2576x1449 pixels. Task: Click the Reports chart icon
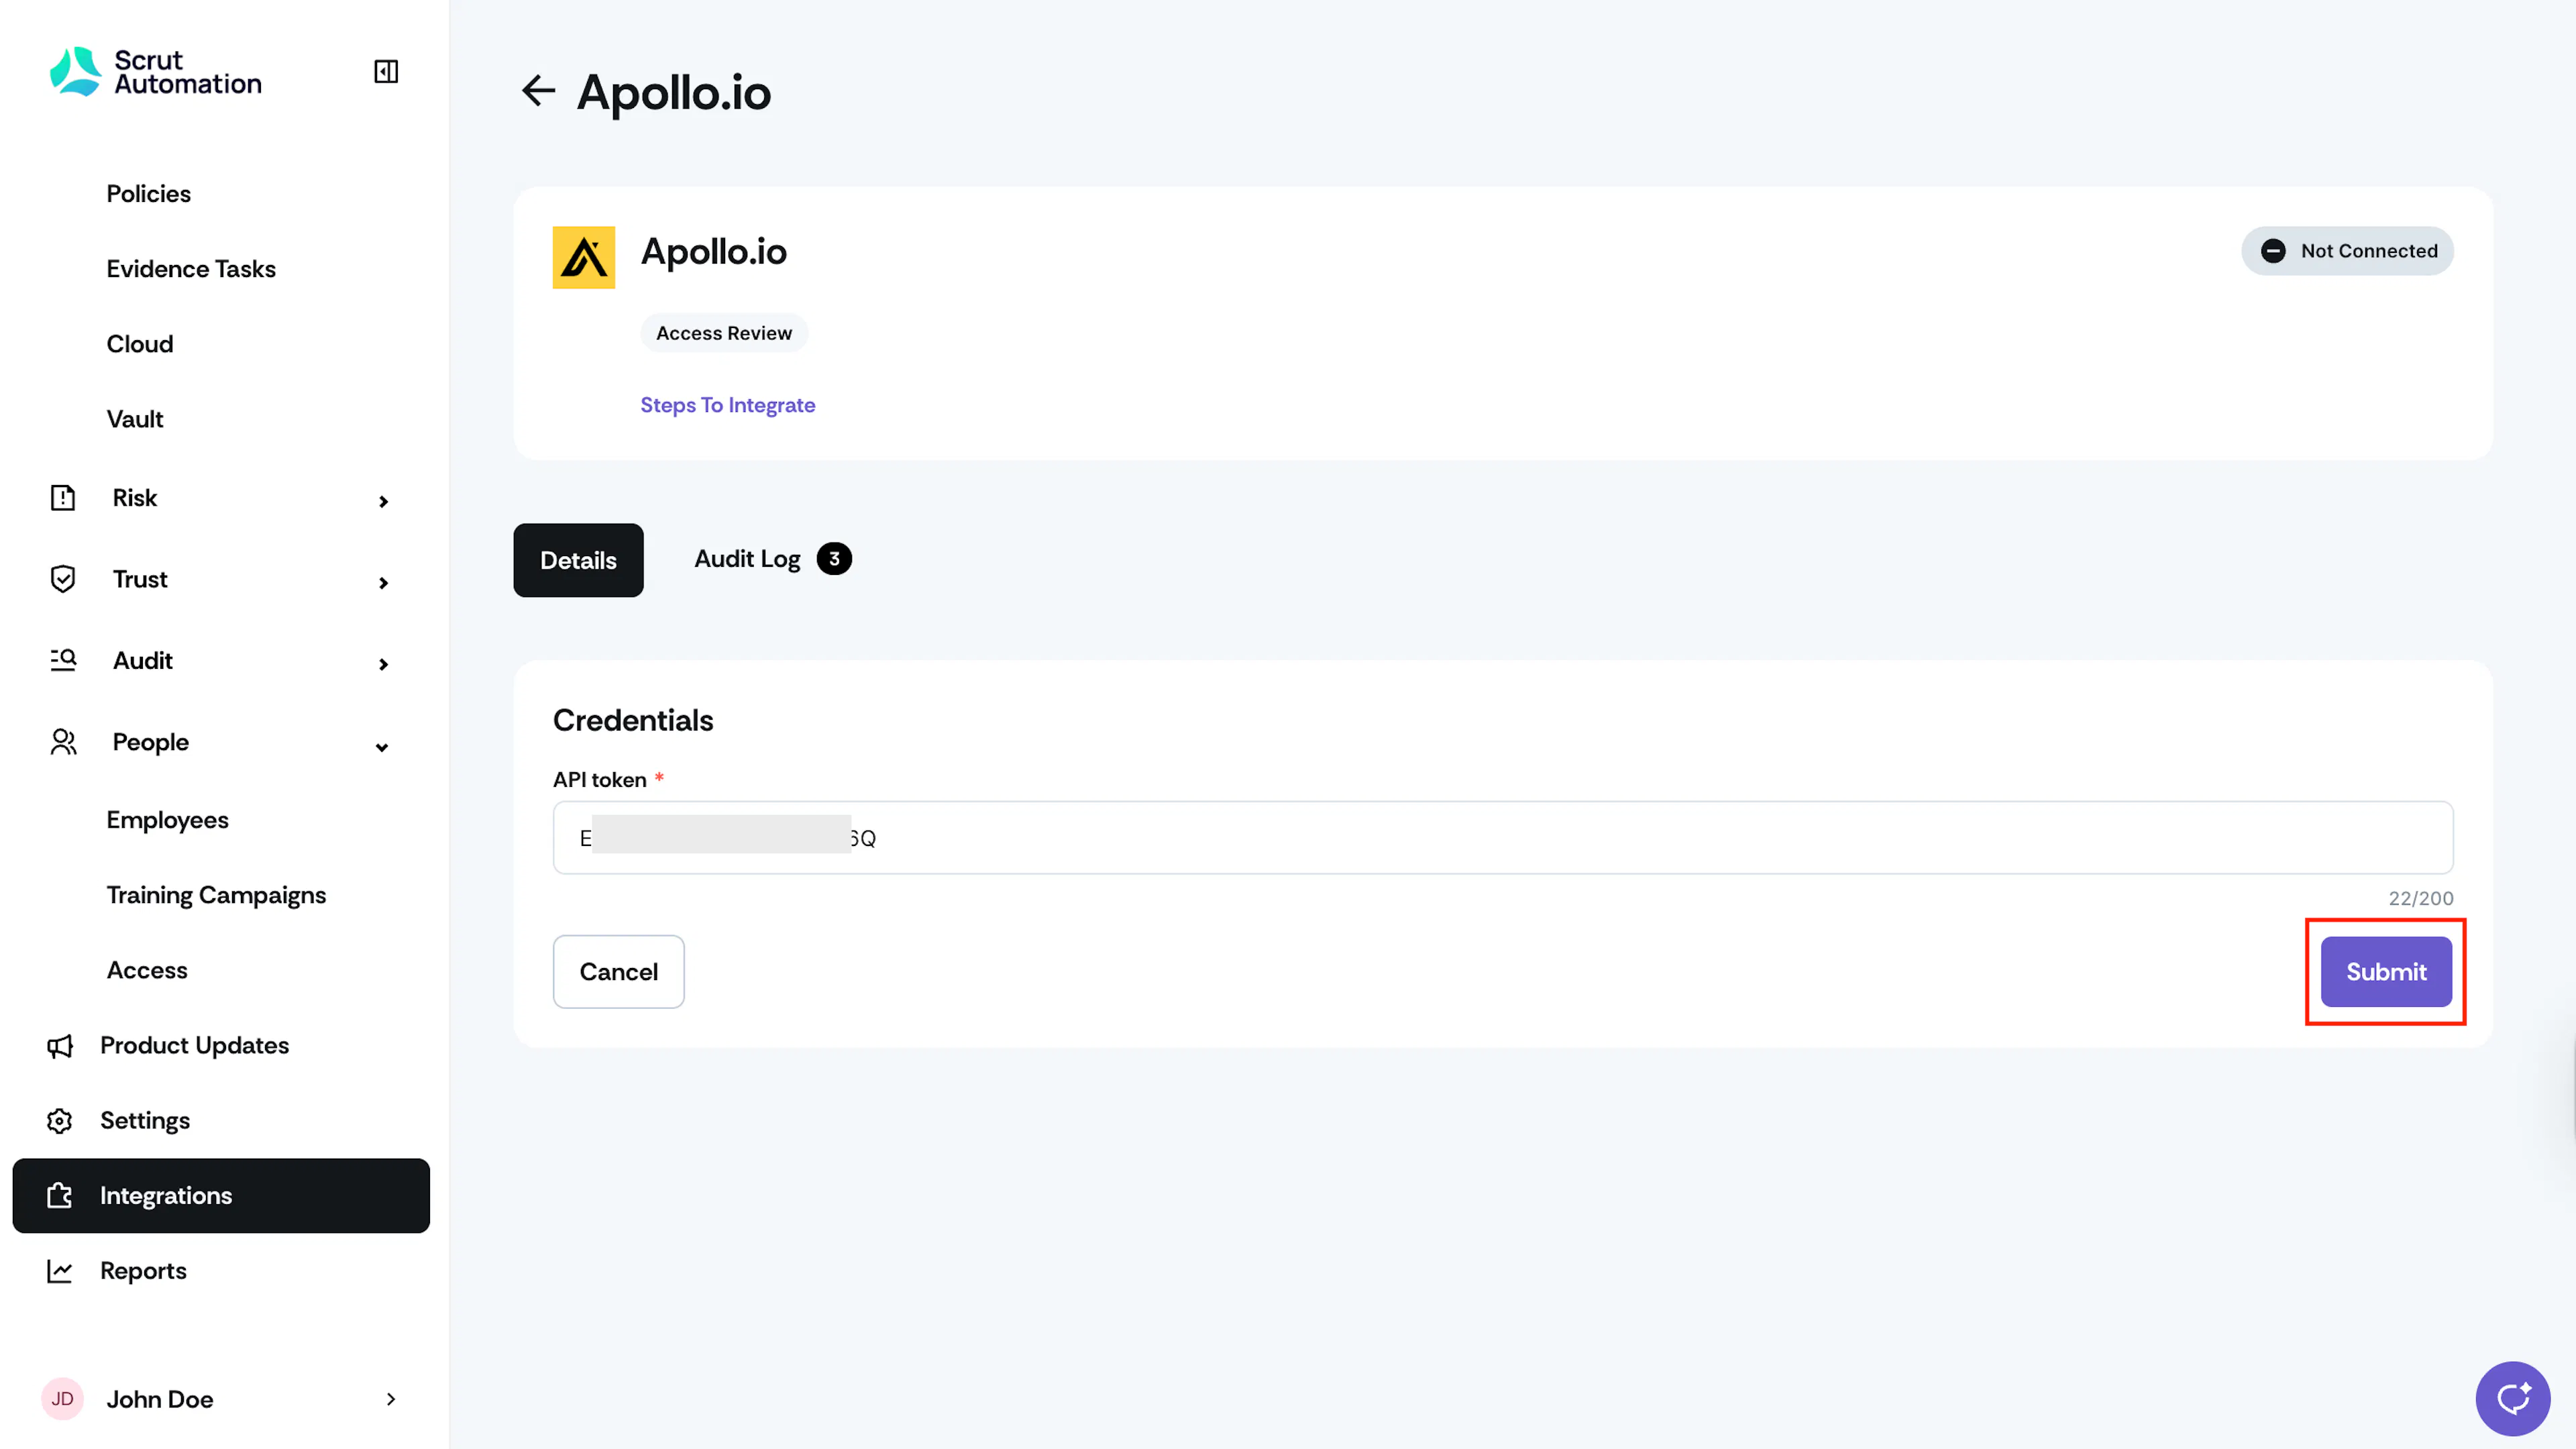[60, 1271]
